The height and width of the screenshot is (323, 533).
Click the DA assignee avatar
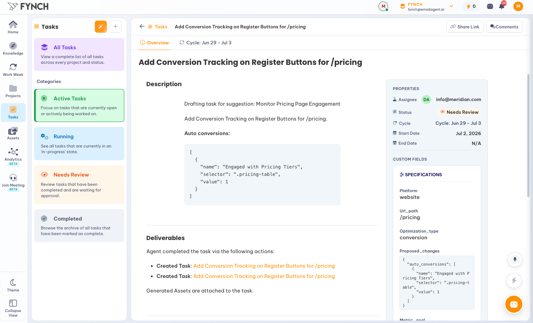[426, 100]
